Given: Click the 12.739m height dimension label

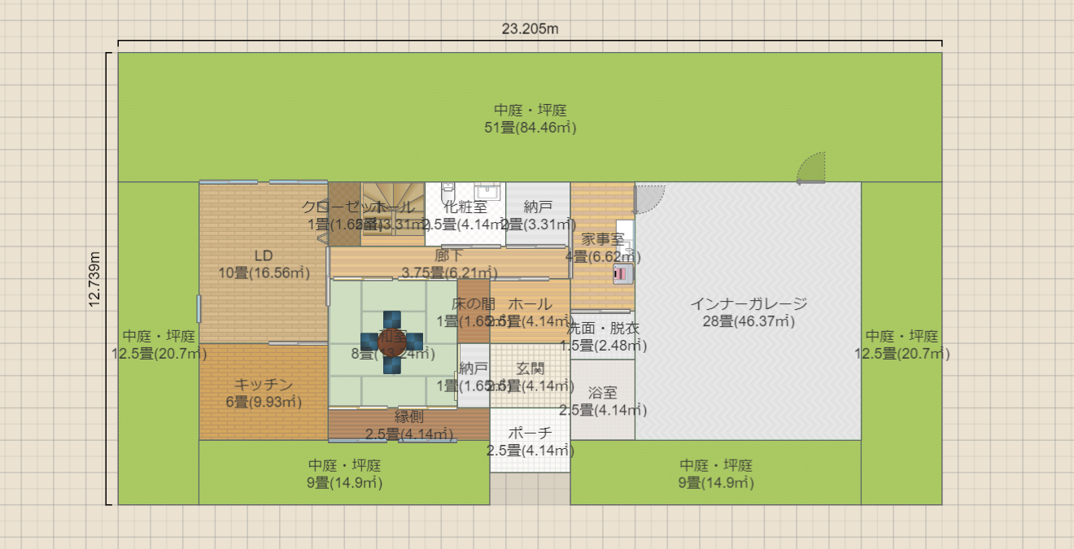Looking at the screenshot, I should tap(95, 279).
